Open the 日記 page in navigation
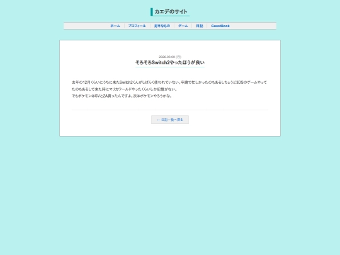The height and width of the screenshot is (255, 340). pyautogui.click(x=200, y=26)
